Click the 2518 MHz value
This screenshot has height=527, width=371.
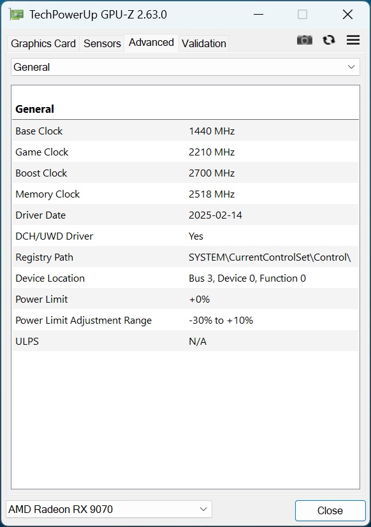(x=212, y=194)
